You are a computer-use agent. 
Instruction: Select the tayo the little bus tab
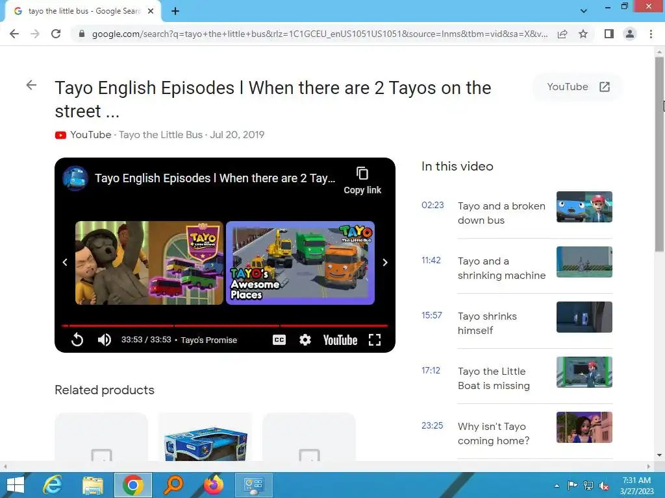(82, 11)
